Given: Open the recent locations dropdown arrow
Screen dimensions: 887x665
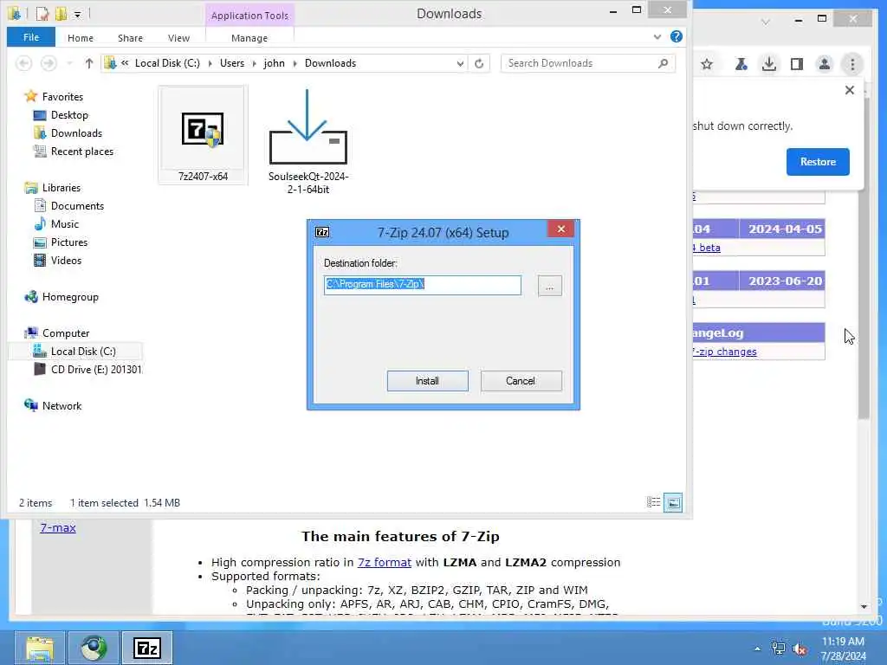Looking at the screenshot, I should (x=69, y=63).
